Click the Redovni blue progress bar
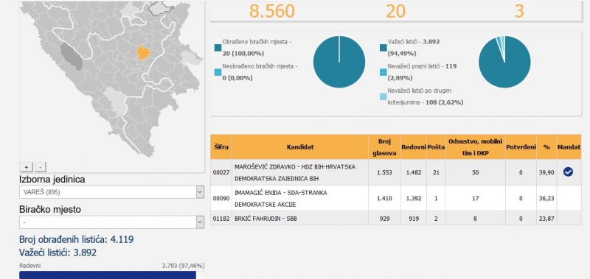 [x=108, y=275]
